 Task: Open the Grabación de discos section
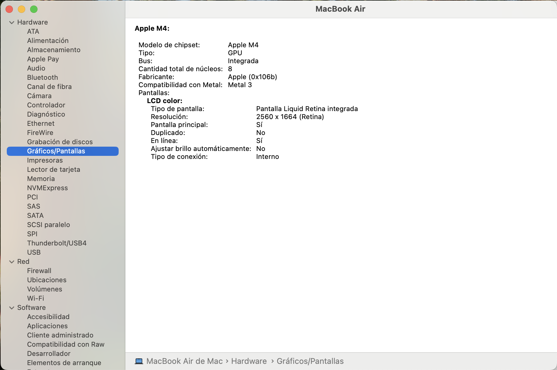coord(60,142)
